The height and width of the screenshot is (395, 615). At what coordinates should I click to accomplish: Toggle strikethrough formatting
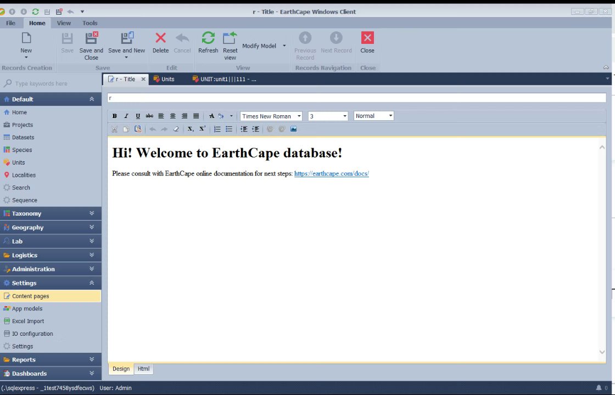[149, 116]
